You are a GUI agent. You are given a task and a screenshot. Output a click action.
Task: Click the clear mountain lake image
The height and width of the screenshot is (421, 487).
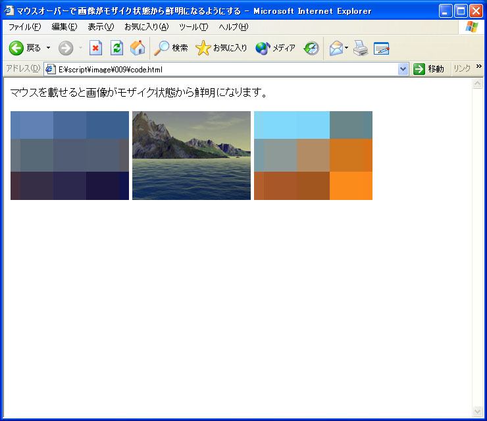coord(192,155)
